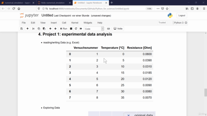
Task: Paste cells below icon
Action: [44, 29]
